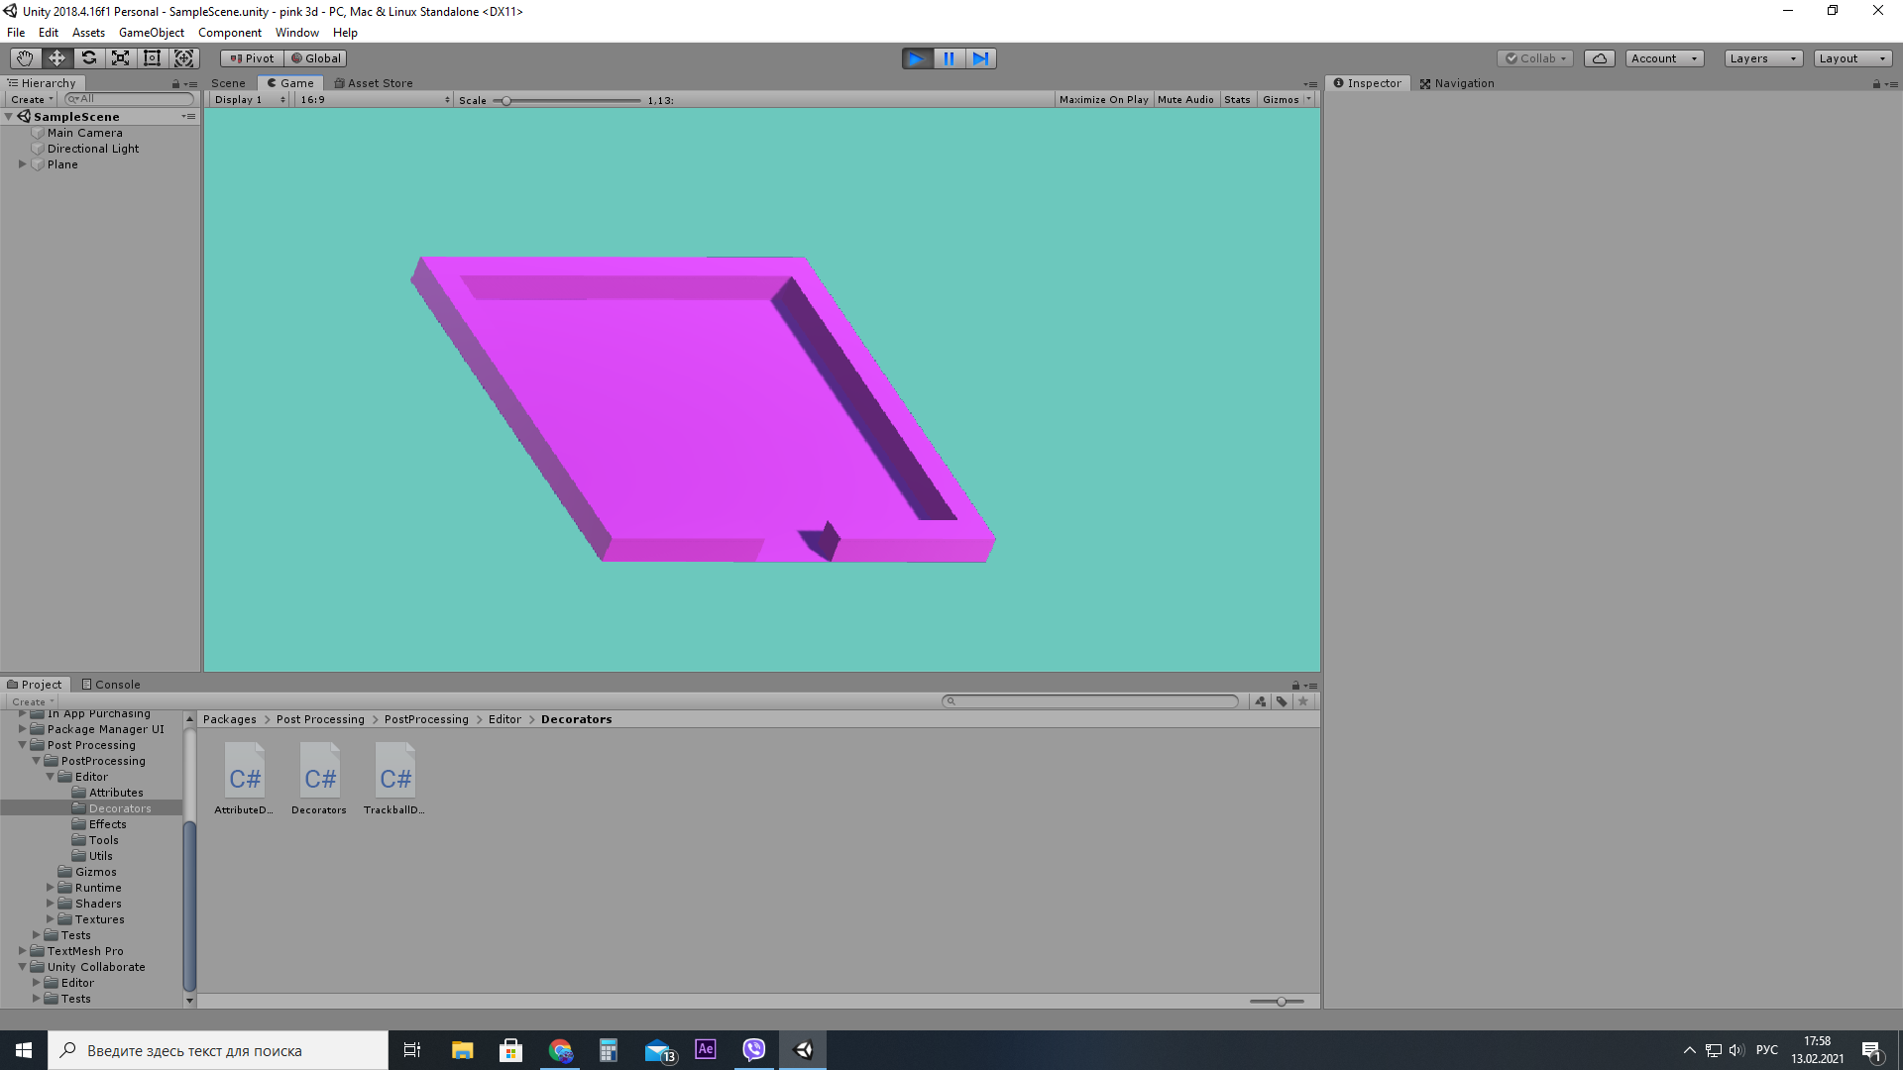Toggle Maximize On Play

click(1103, 100)
